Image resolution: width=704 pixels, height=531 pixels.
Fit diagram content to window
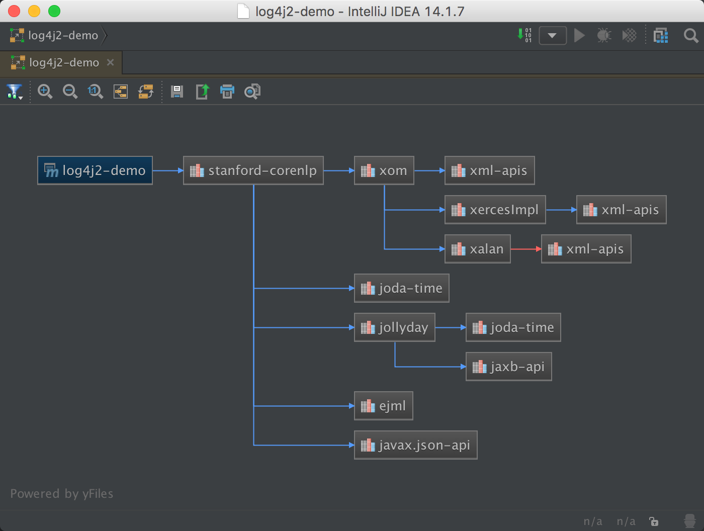[x=121, y=92]
